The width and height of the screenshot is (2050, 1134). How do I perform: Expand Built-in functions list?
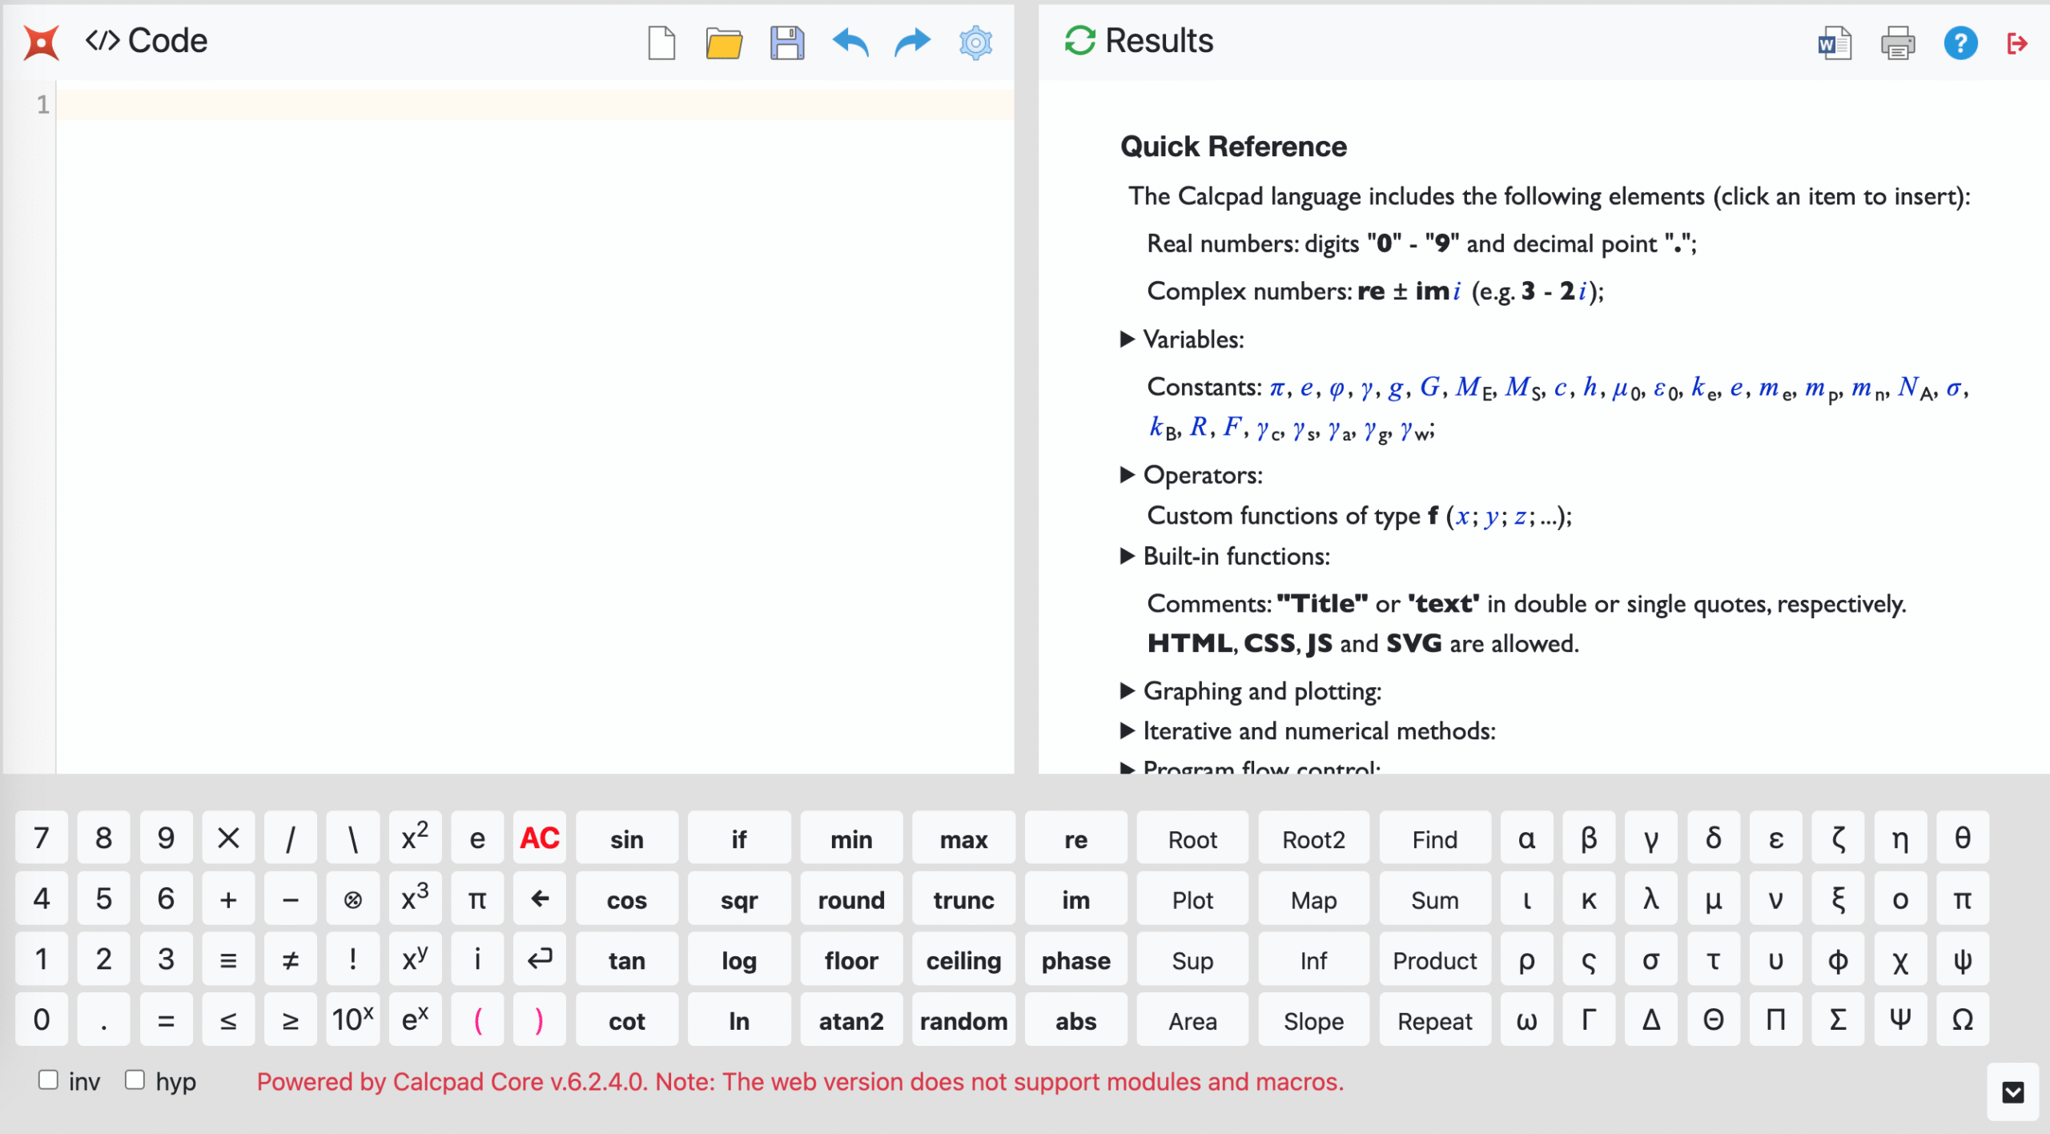(x=1225, y=556)
